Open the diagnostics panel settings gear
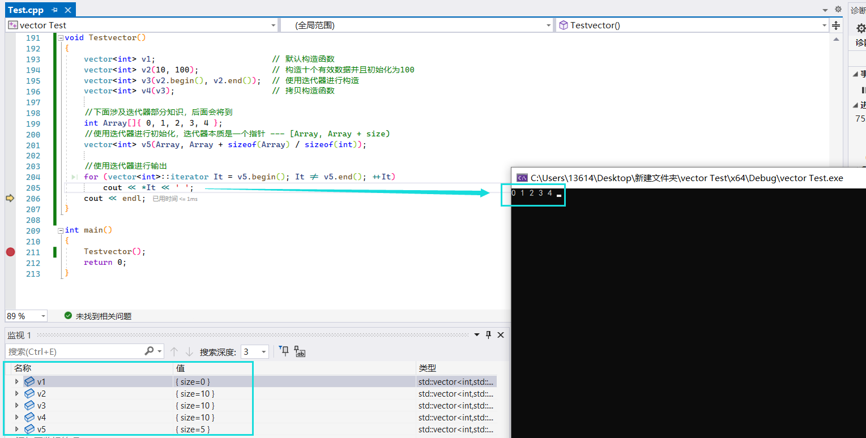Screen dimensions: 866x438 pyautogui.click(x=860, y=28)
